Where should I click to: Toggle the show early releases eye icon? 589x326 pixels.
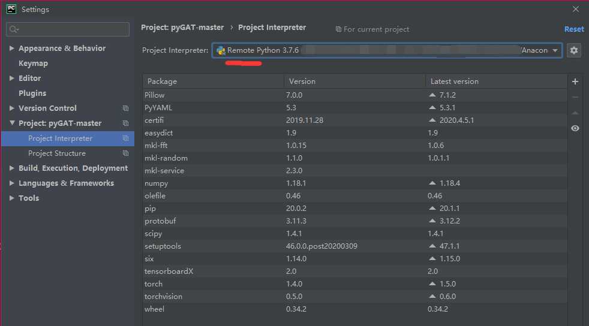click(x=575, y=128)
